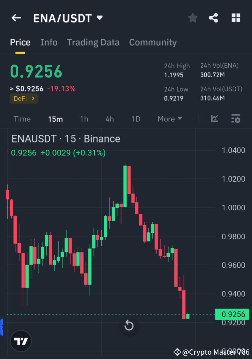Switch chart to the 1D interval
Image resolution: width=252 pixels, height=359 pixels.
point(135,119)
